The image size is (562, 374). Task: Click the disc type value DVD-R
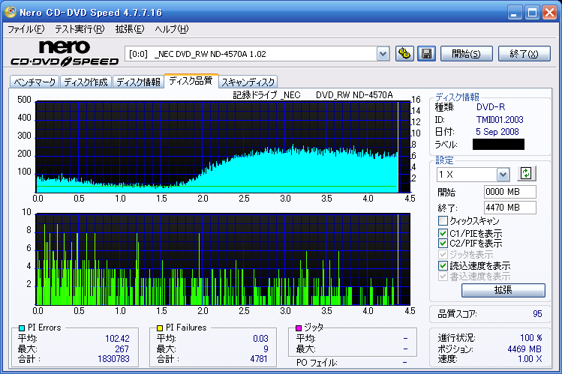click(x=490, y=107)
